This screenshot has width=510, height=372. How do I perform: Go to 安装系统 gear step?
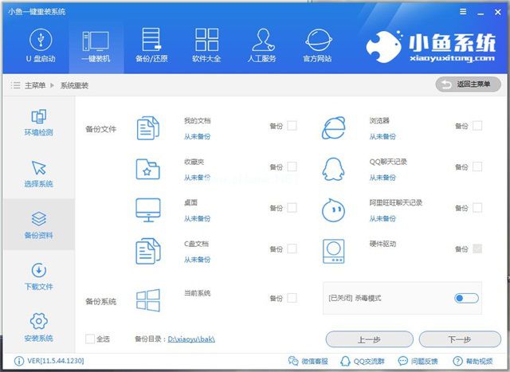coord(39,327)
